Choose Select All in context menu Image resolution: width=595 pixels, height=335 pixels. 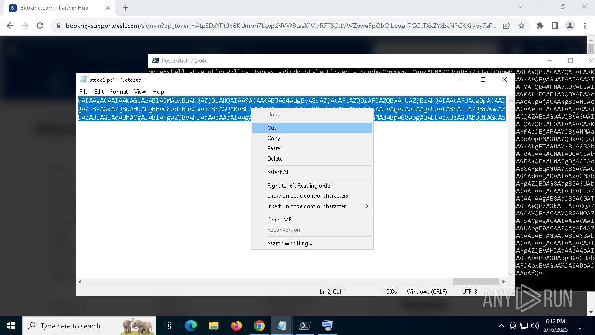312,172
